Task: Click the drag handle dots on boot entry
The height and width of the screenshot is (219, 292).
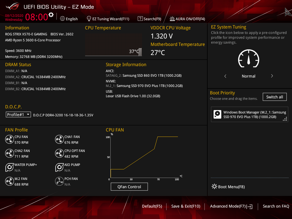Action: [x=285, y=119]
